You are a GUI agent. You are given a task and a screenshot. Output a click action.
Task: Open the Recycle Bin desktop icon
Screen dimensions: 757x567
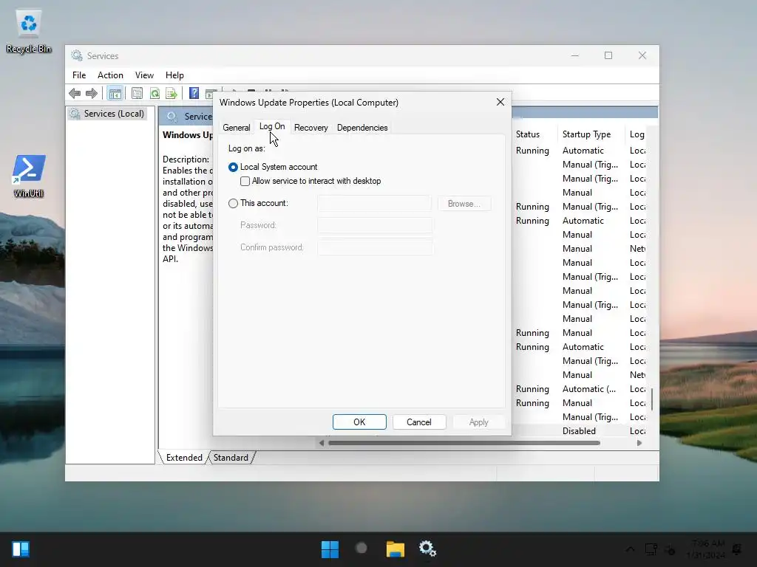29,31
